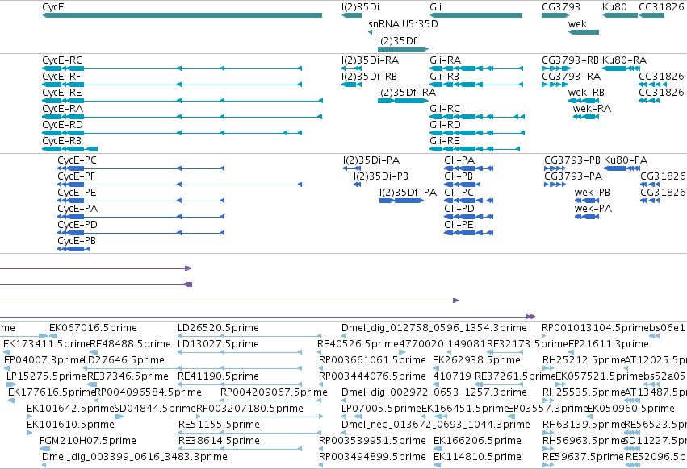Select transcript wek-RB
687x469 pixels.
[584, 101]
